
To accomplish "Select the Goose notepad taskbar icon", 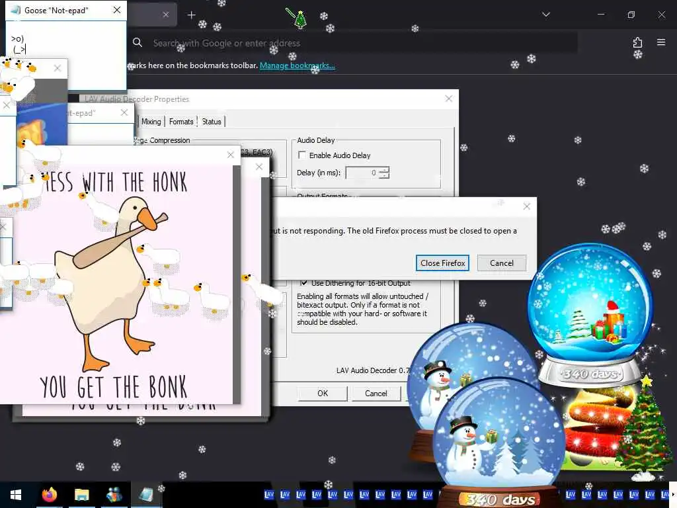I will click(146, 495).
